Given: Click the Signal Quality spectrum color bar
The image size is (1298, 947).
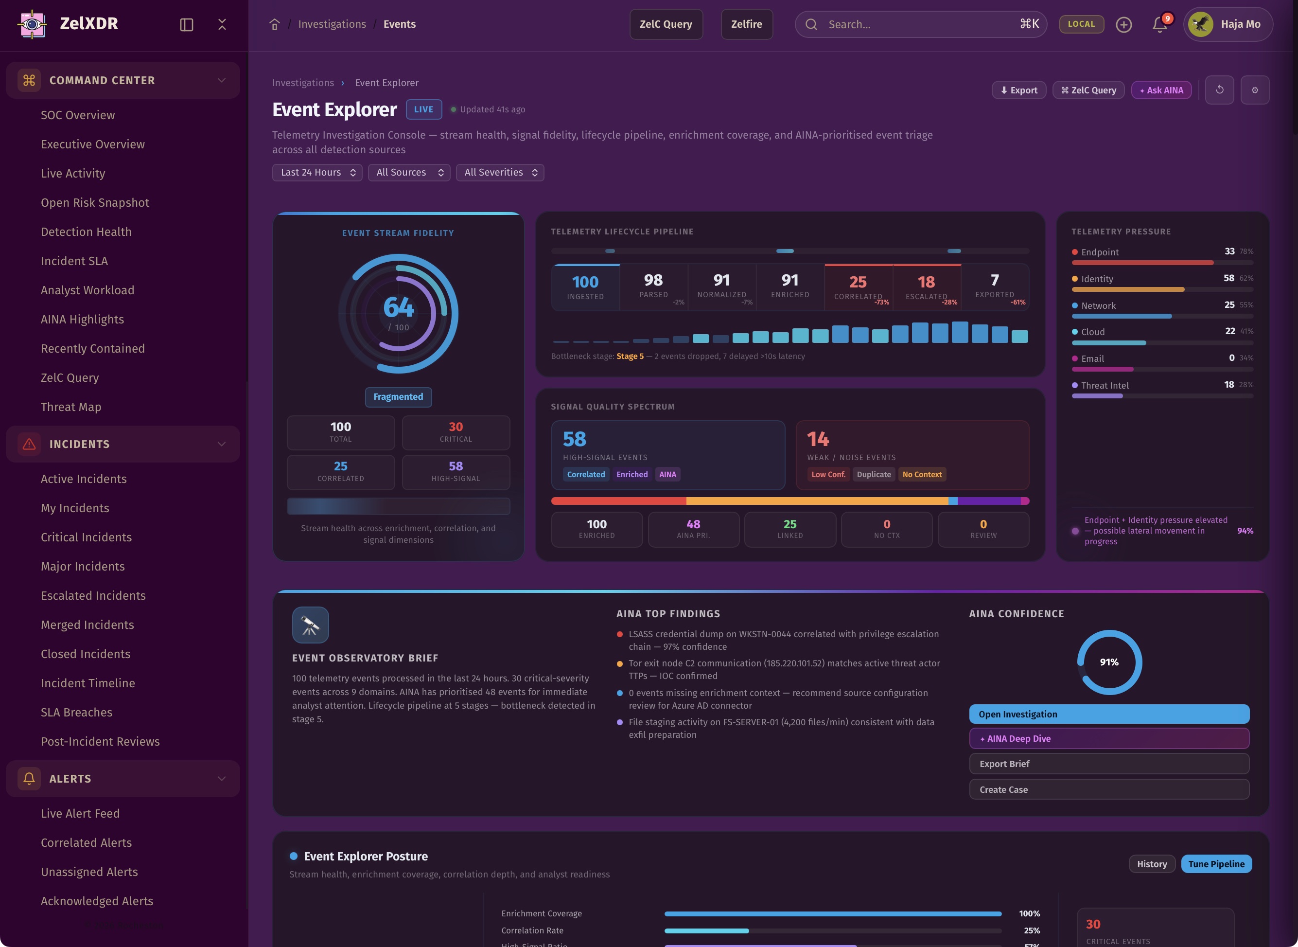Looking at the screenshot, I should [x=789, y=501].
